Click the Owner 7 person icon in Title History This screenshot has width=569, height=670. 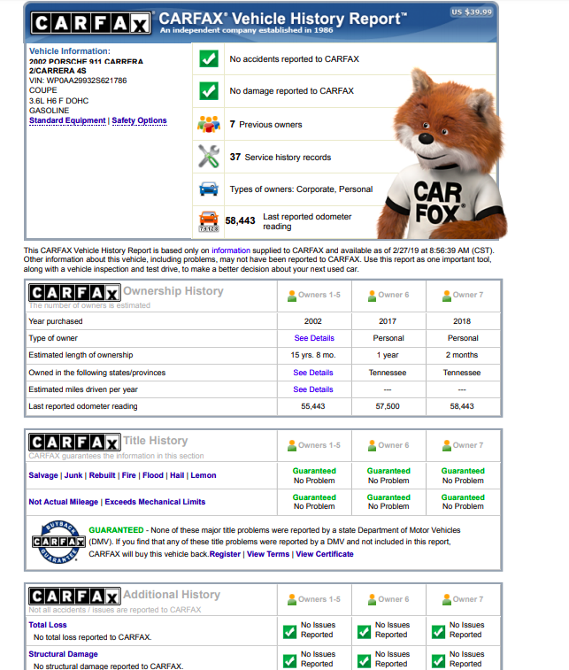click(446, 446)
